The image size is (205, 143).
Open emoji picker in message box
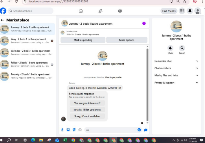pos(139,130)
